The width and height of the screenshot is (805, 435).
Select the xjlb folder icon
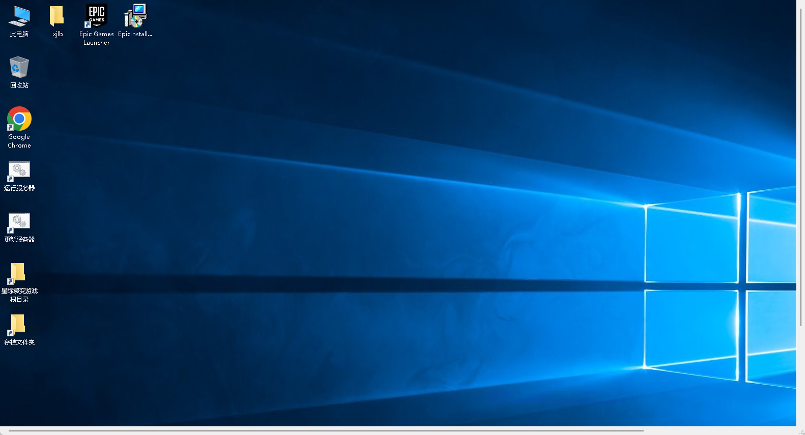click(x=57, y=16)
